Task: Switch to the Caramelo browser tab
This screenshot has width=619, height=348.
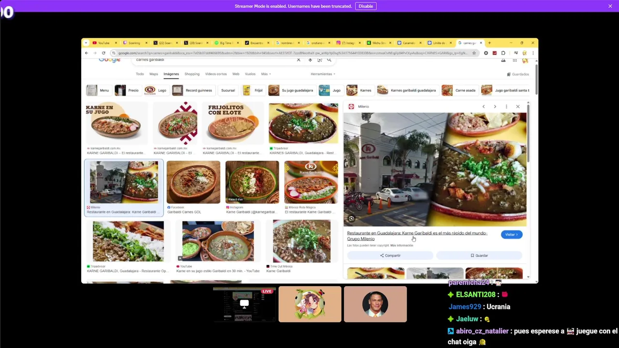Action: pos(409,43)
